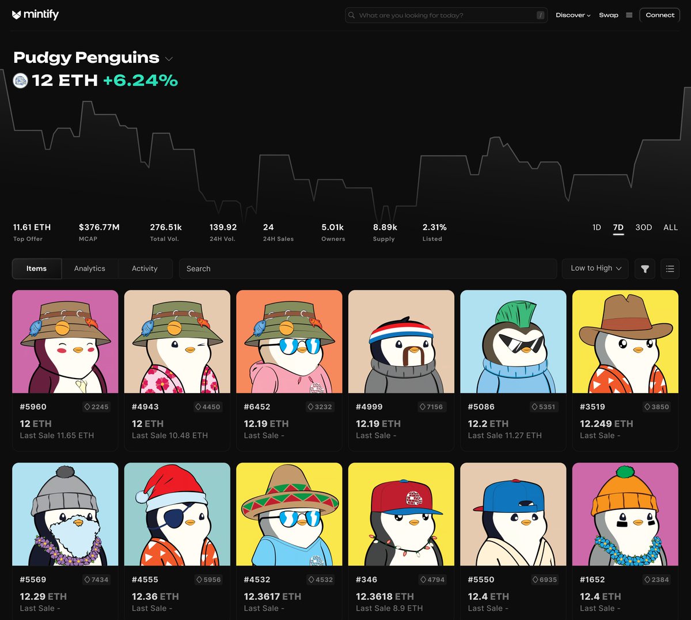Image resolution: width=691 pixels, height=620 pixels.
Task: Open penguin #5569 thumbnail
Action: 65,515
